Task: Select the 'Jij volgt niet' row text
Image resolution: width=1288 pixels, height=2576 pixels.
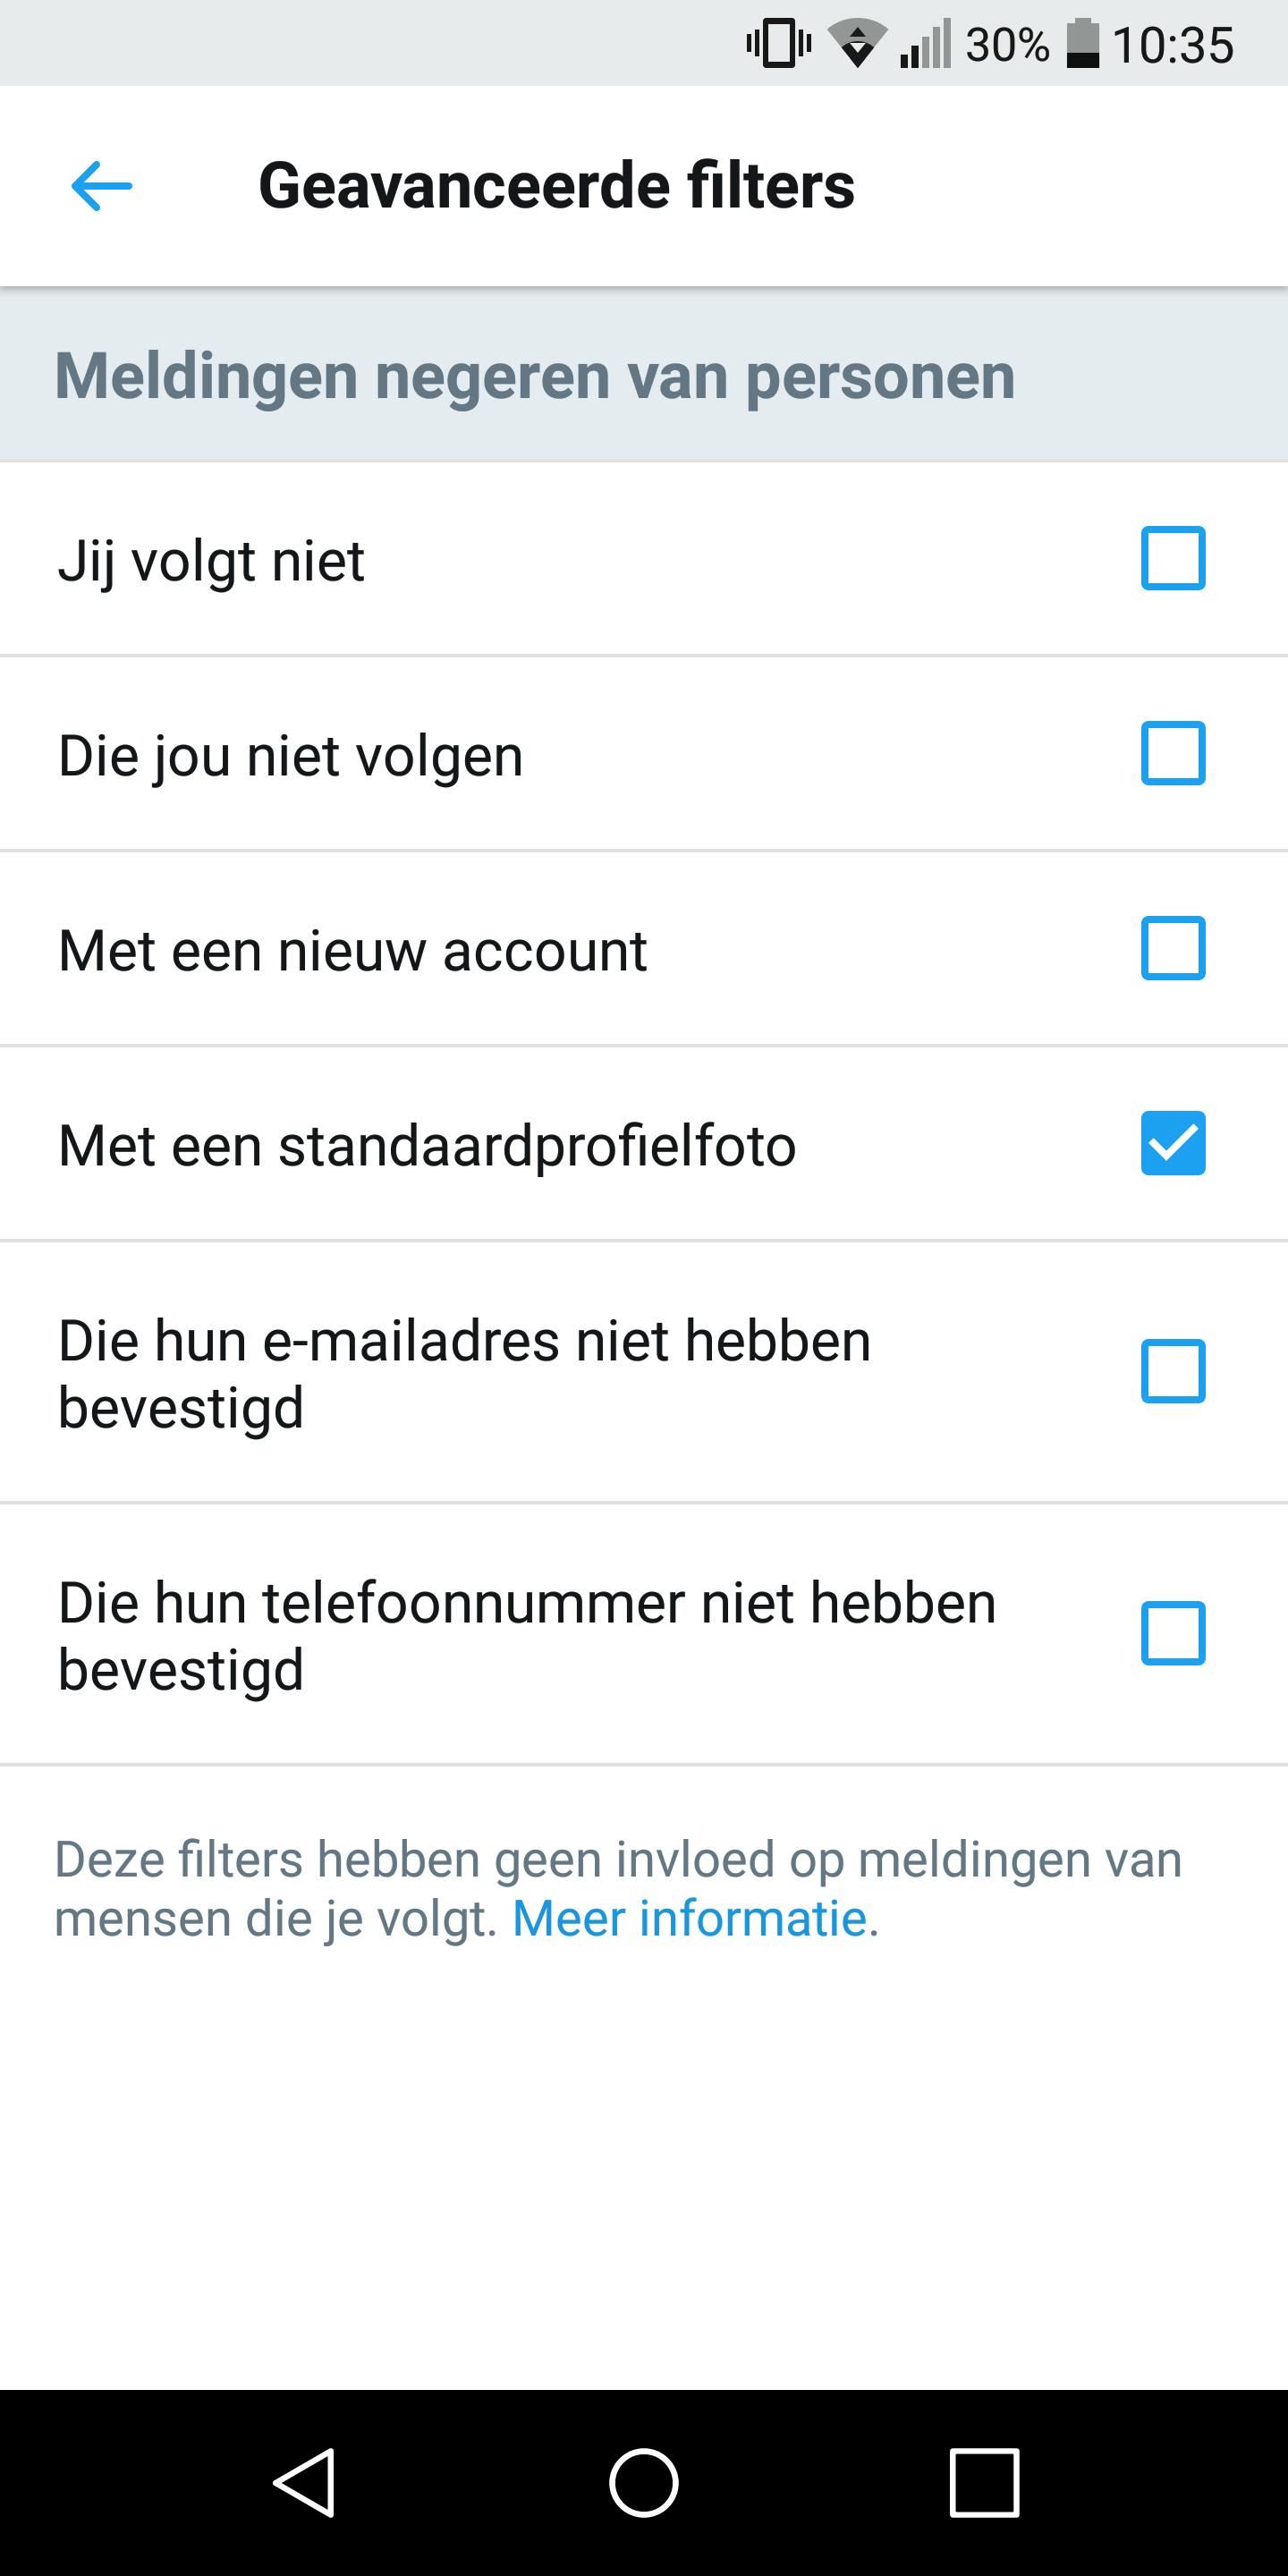Action: (x=212, y=560)
